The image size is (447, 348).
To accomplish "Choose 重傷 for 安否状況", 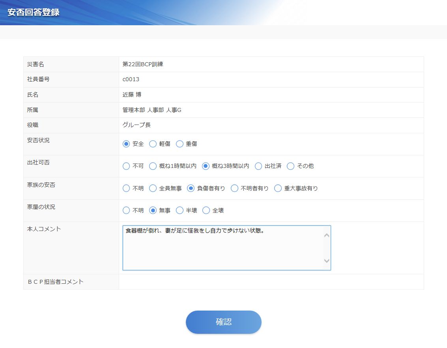I will (180, 144).
